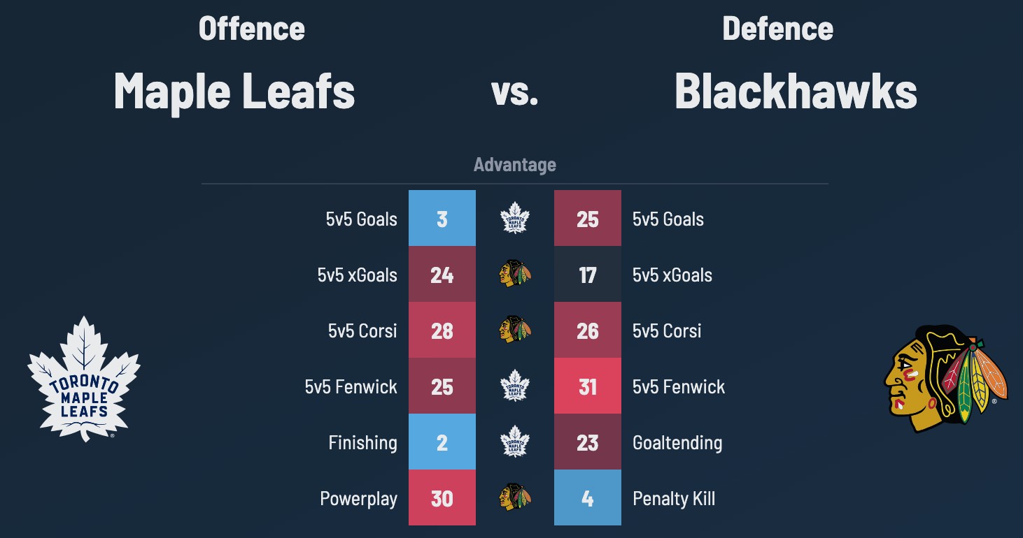This screenshot has height=538, width=1023.
Task: Select the Defence heading
Action: [777, 29]
